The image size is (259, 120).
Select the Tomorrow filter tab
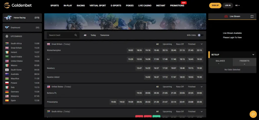click(104, 35)
